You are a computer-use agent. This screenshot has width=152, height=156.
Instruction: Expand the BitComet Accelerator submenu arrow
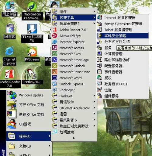94,108
